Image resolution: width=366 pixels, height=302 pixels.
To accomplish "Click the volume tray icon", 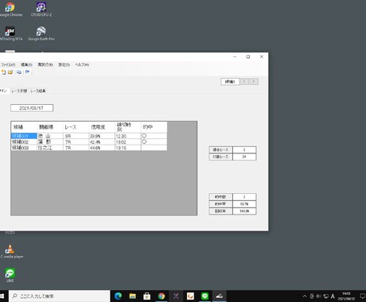I will click(x=318, y=296).
